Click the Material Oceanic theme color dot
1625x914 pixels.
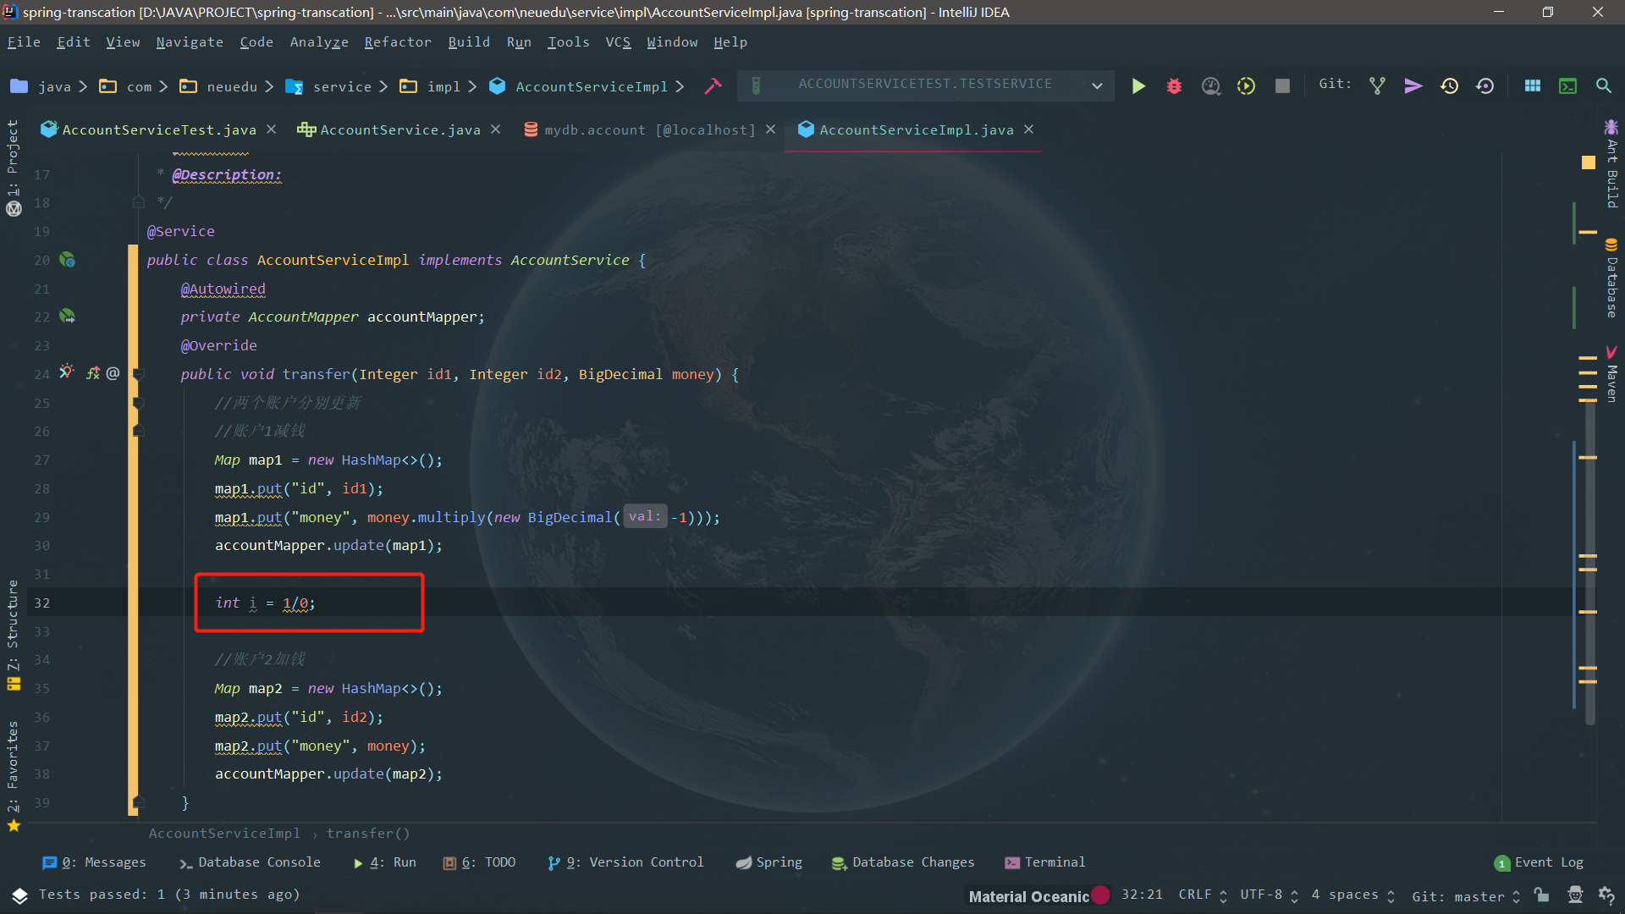(x=1100, y=895)
